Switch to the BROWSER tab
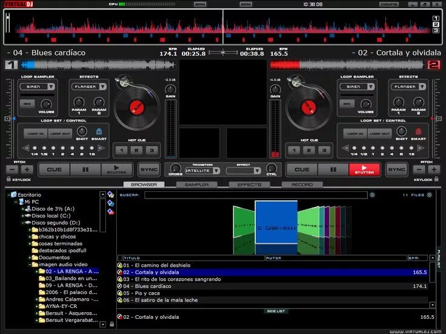Screen dimensions: 446x334 144,185
